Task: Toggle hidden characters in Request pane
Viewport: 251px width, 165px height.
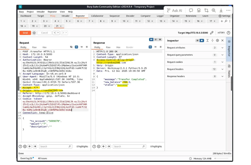Action: click(71, 47)
